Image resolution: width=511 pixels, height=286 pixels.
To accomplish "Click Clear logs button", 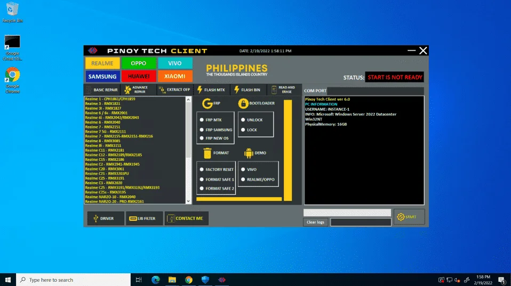I will point(315,222).
